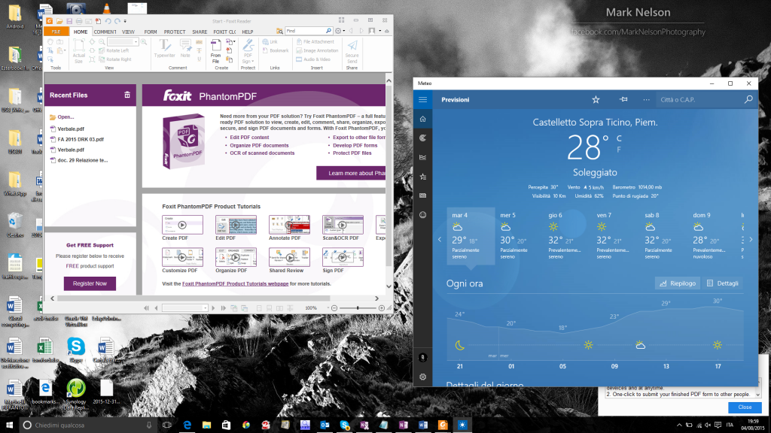This screenshot has width=771, height=433.
Task: Toggle the favorite star in Meteo header
Action: coord(596,100)
